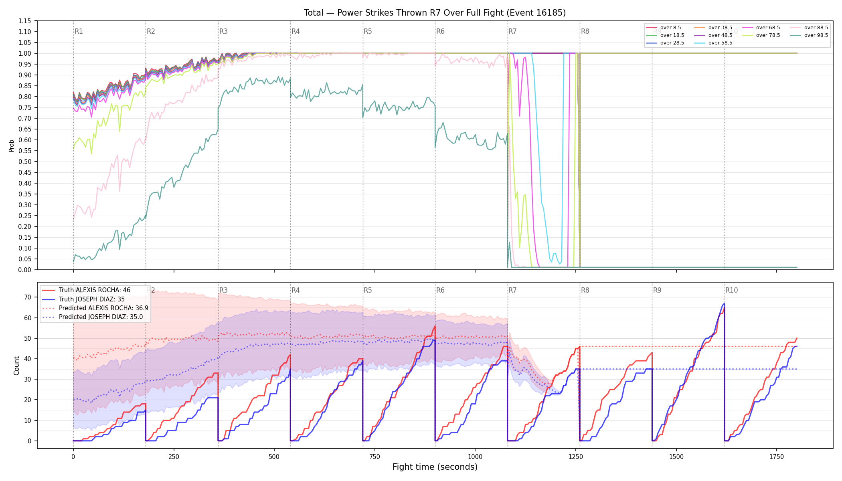842x481 pixels.
Task: Click the R6 round label in bottom chart
Action: tap(440, 290)
